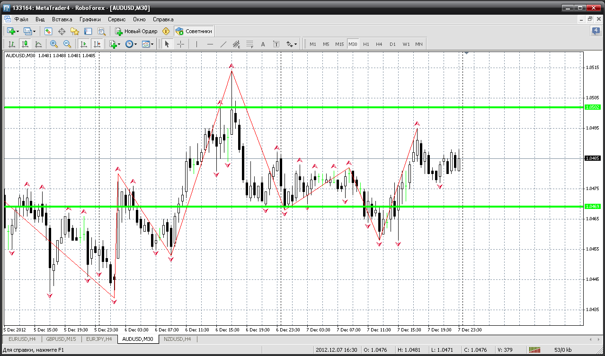Open the Вставка menu
The width and height of the screenshot is (605, 356).
coord(62,19)
